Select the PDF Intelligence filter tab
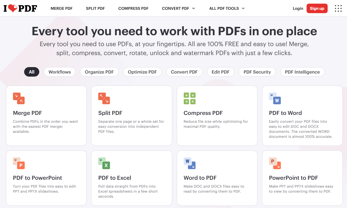This screenshot has height=208, width=347. point(302,72)
